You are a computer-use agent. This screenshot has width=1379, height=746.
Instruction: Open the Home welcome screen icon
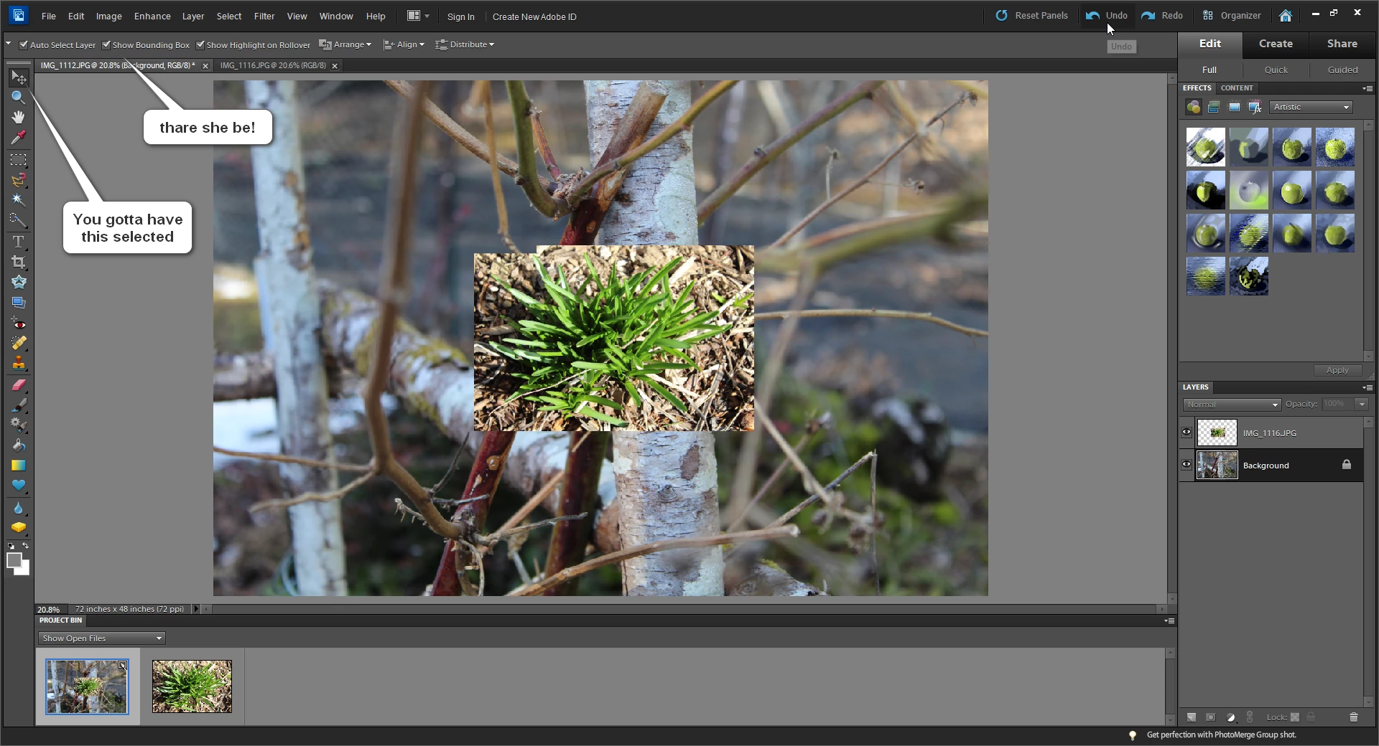pyautogui.click(x=1286, y=16)
